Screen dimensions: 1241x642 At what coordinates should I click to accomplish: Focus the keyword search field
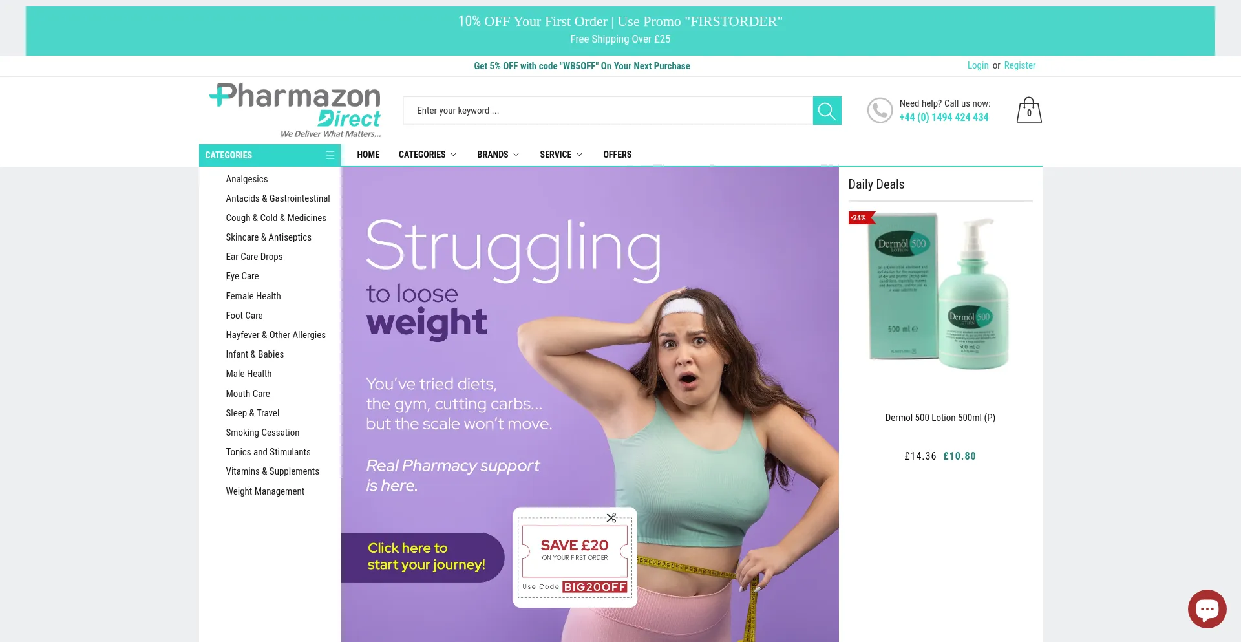608,111
